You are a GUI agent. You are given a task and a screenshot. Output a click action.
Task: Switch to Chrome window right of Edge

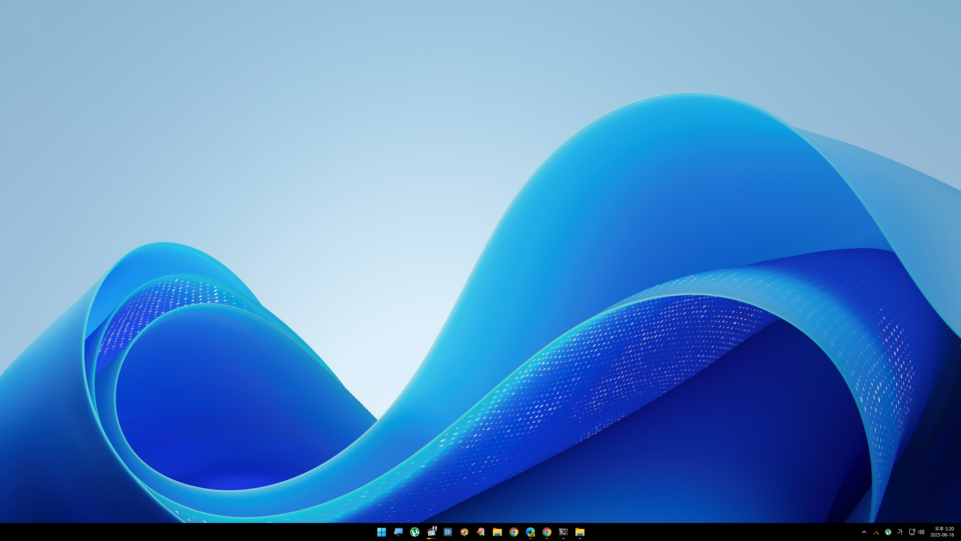547,532
